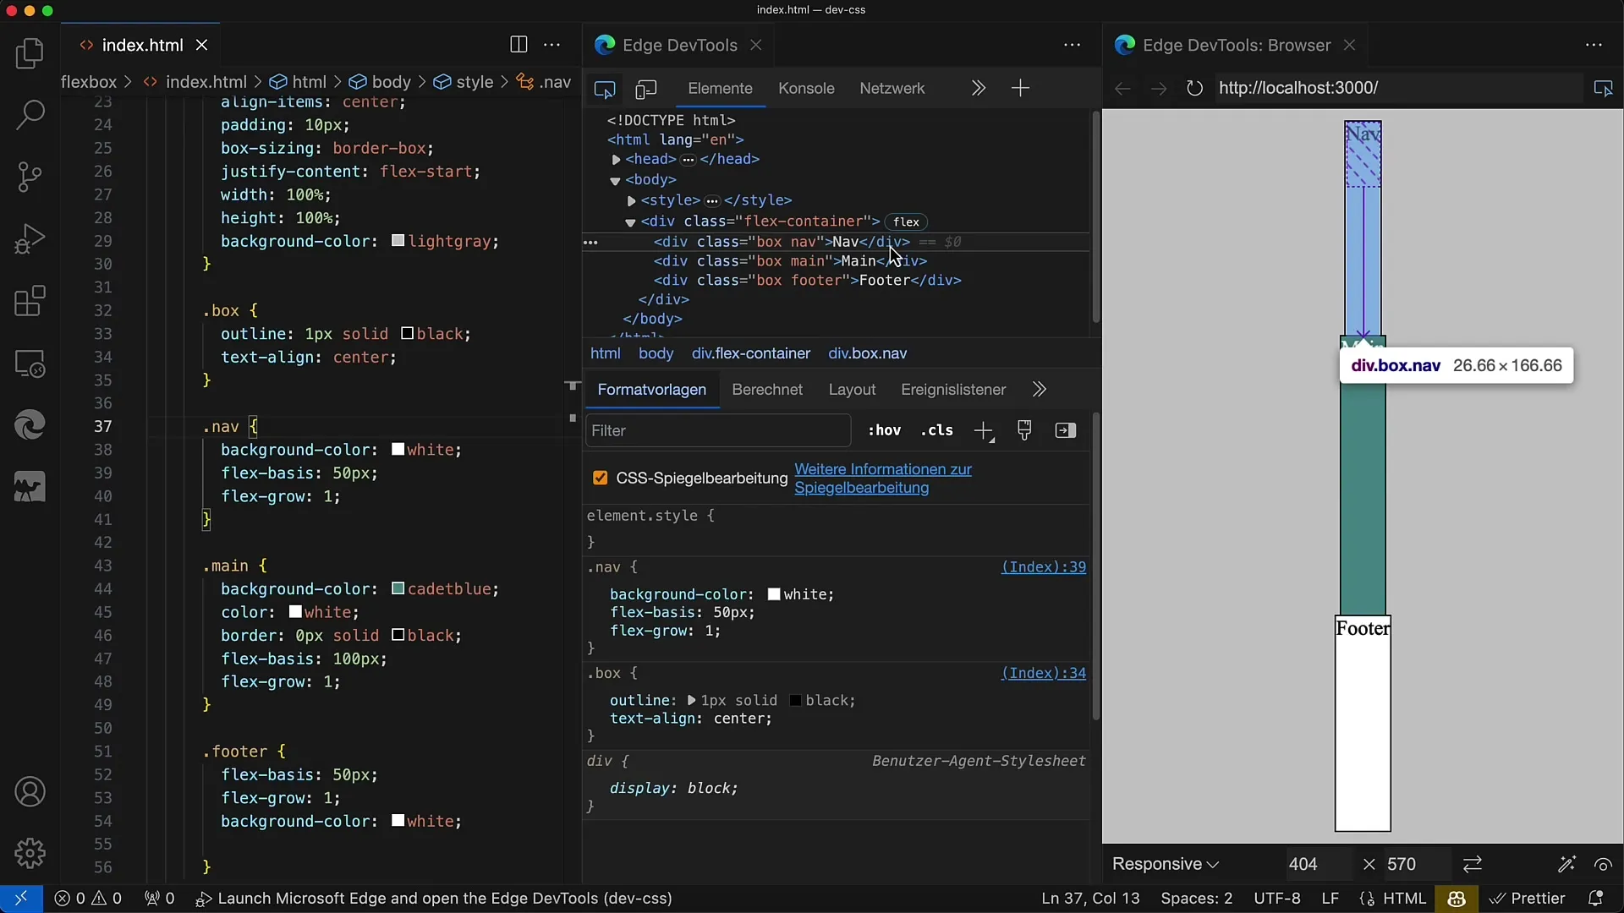
Task: Open Run and Debug view
Action: (x=30, y=239)
